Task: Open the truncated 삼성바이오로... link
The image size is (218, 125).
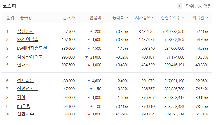Action: 31,57
